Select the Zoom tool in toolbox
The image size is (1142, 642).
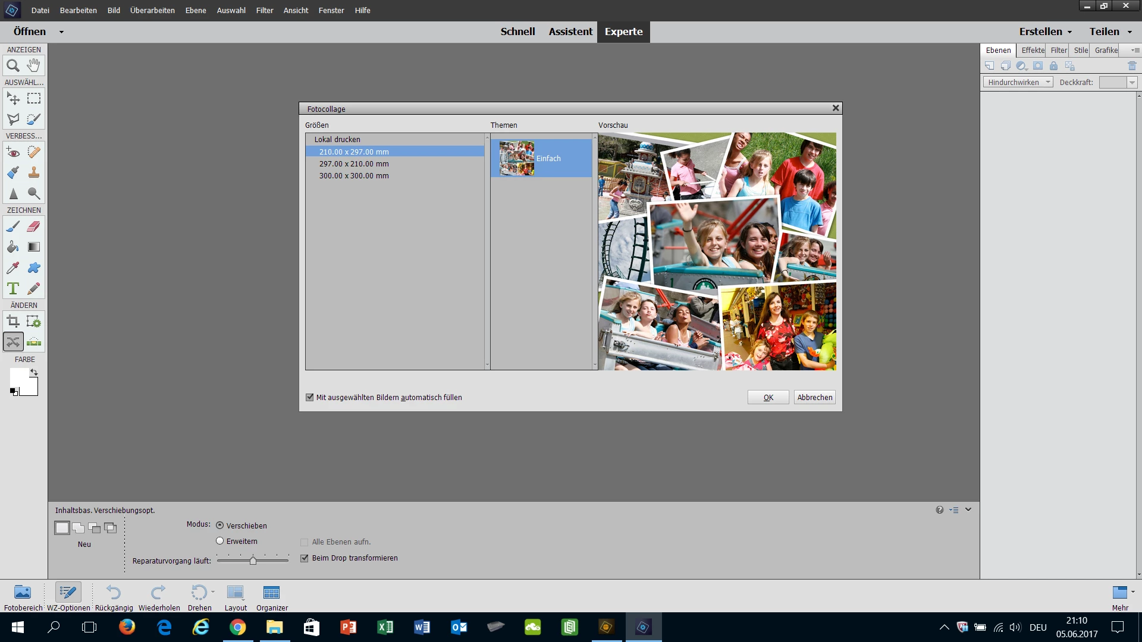[x=13, y=65]
